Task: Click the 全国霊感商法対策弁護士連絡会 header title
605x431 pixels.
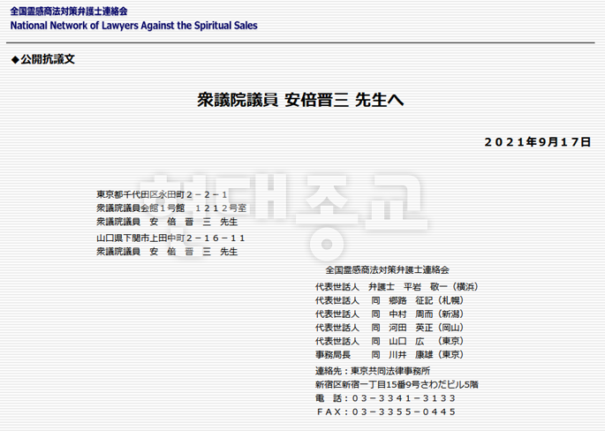Action: [69, 11]
